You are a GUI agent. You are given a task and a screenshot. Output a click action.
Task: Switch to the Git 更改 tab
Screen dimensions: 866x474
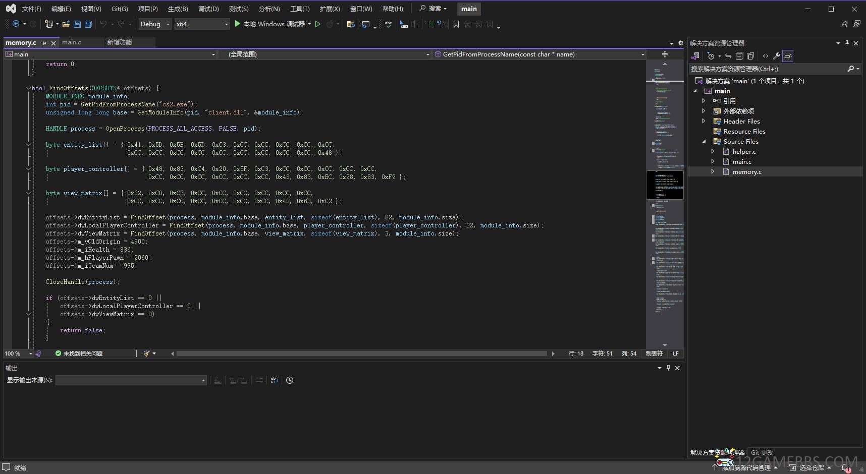pyautogui.click(x=762, y=452)
